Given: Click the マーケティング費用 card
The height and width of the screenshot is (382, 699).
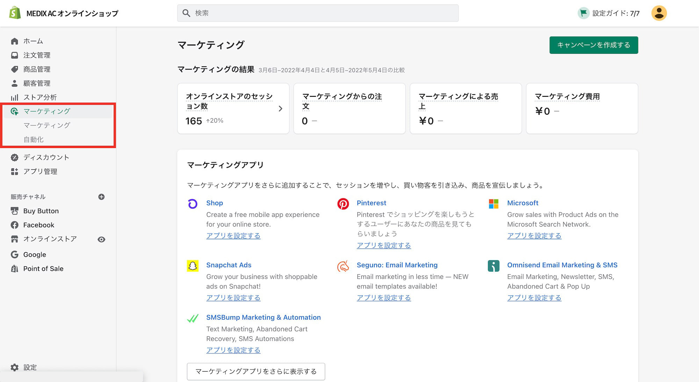Looking at the screenshot, I should [x=582, y=108].
